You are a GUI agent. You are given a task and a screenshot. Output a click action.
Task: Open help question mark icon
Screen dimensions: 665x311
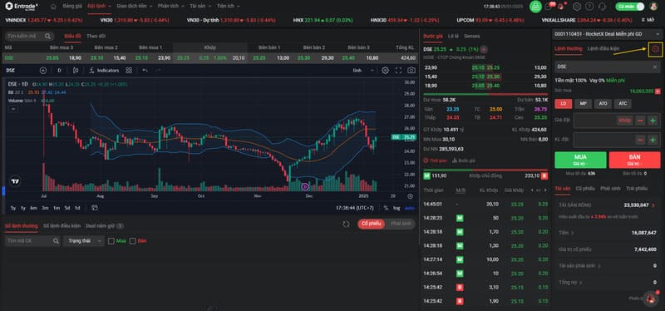click(x=589, y=7)
